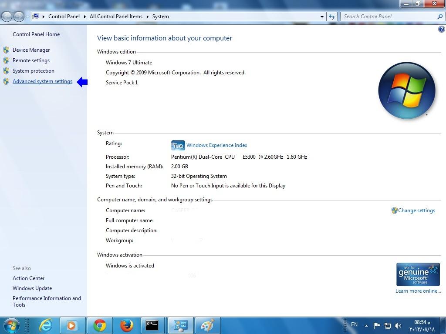
Task: Open Advanced system settings
Action: [42, 81]
